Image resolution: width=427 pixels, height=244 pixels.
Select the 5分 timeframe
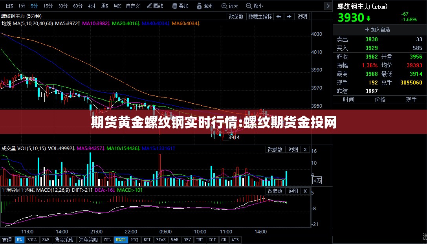(34, 6)
